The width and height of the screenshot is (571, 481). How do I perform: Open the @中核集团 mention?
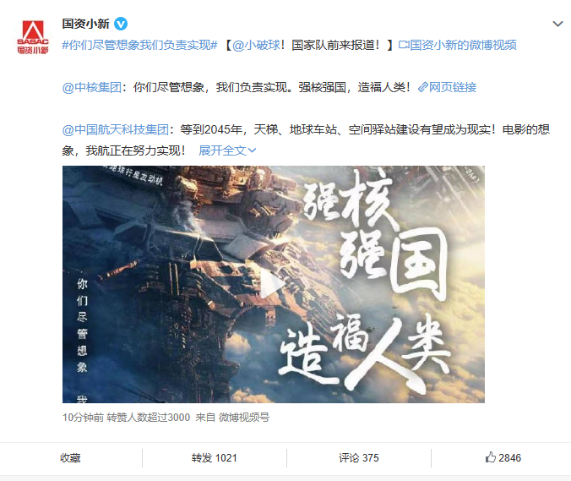[x=92, y=87]
